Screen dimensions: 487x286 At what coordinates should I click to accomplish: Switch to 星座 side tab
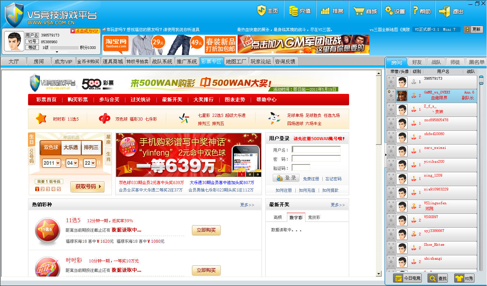(x=108, y=139)
